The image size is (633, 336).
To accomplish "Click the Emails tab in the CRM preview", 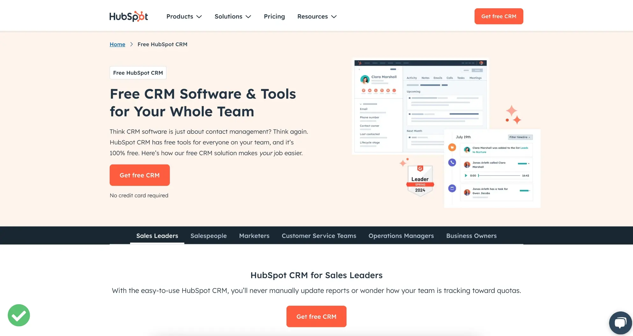I will pos(438,78).
